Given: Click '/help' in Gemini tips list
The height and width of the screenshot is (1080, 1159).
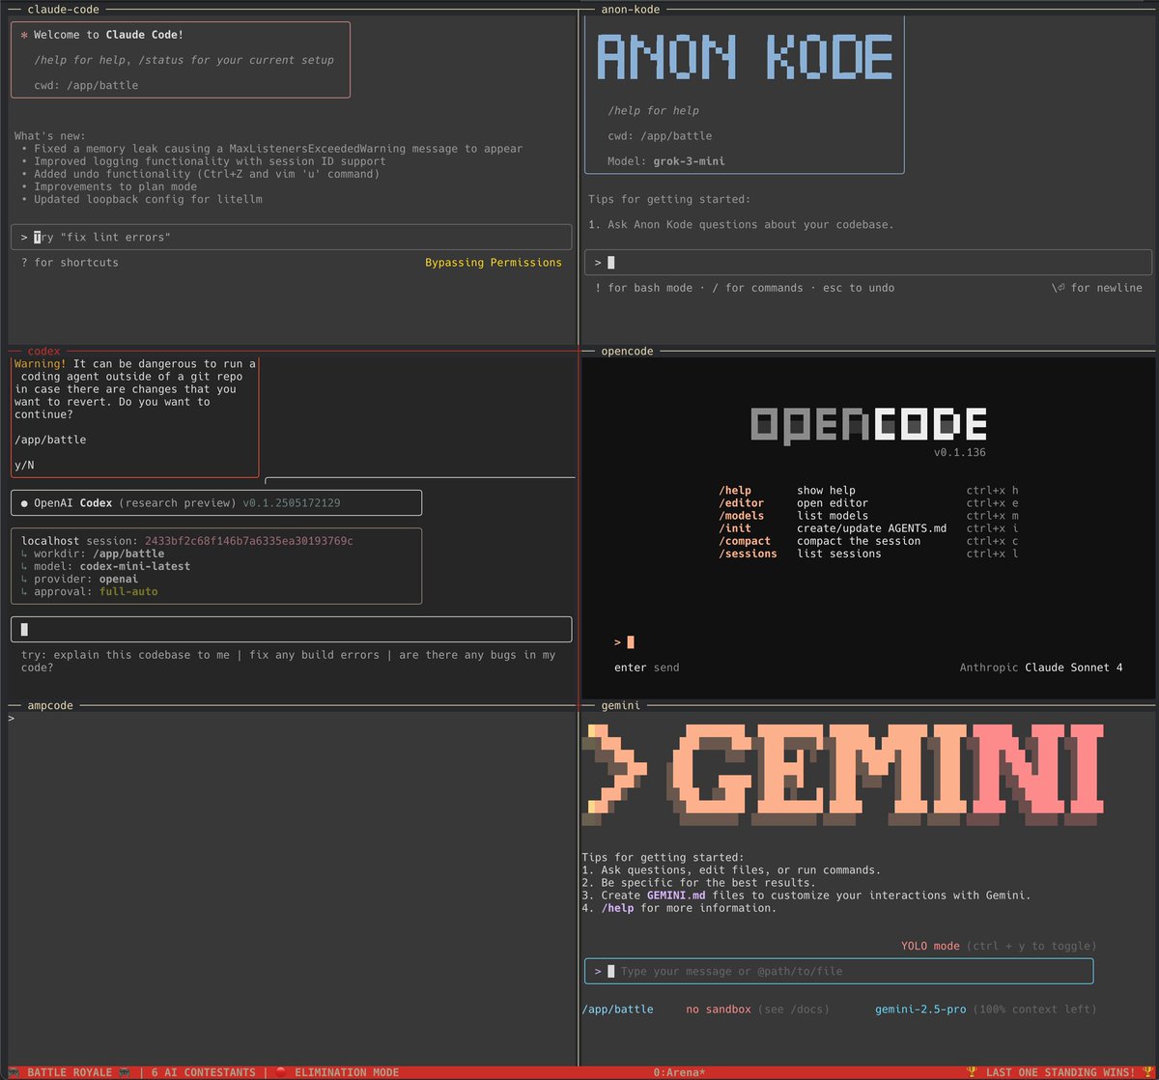Looking at the screenshot, I should [x=617, y=908].
